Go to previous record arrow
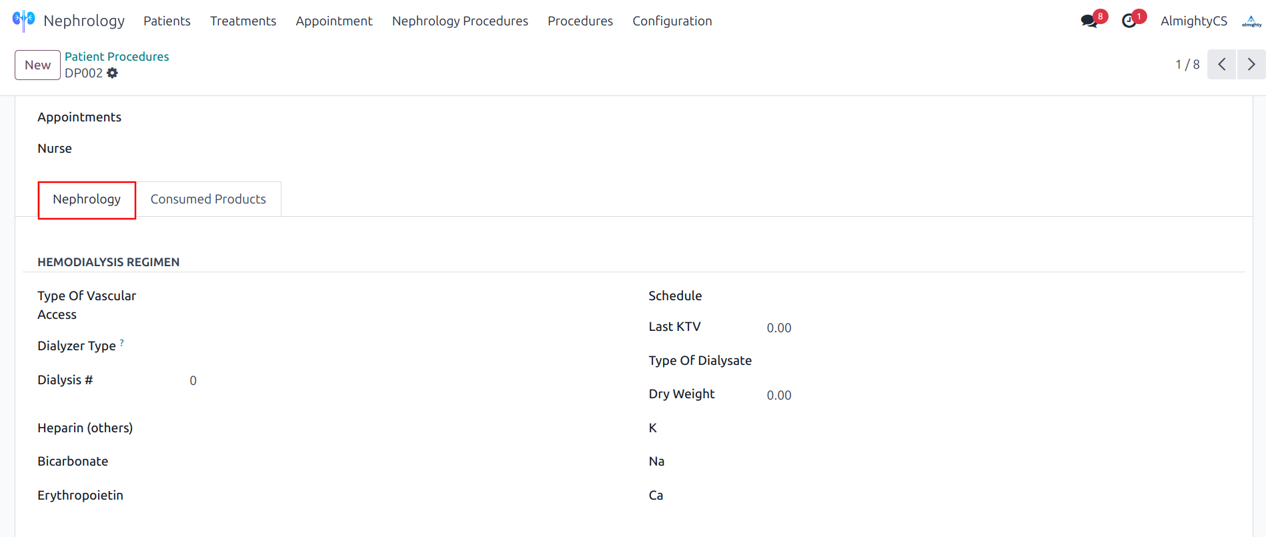The width and height of the screenshot is (1266, 537). click(x=1221, y=65)
